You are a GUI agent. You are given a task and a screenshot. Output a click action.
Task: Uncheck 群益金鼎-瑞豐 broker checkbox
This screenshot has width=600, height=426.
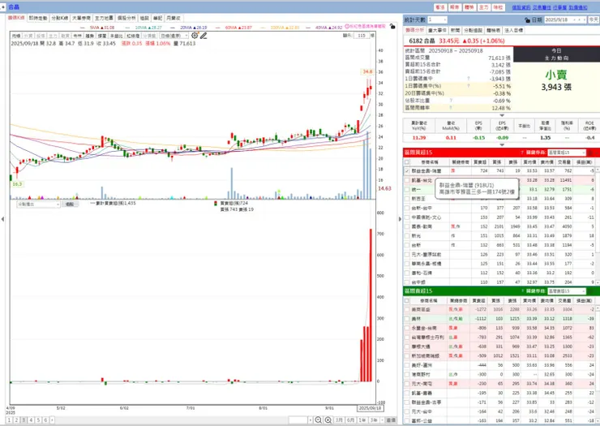pos(407,171)
